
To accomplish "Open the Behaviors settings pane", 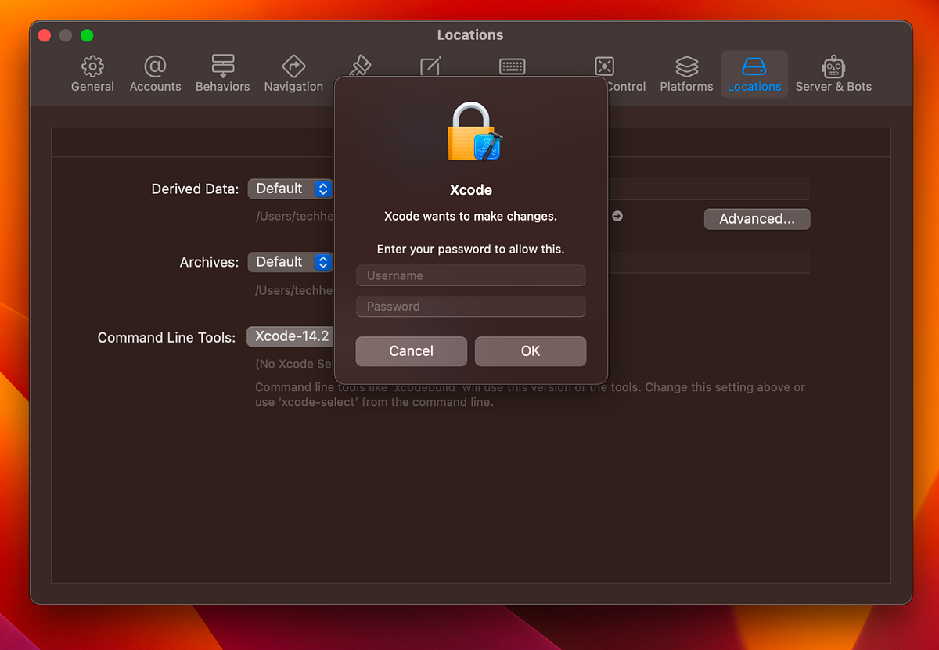I will coord(222,74).
